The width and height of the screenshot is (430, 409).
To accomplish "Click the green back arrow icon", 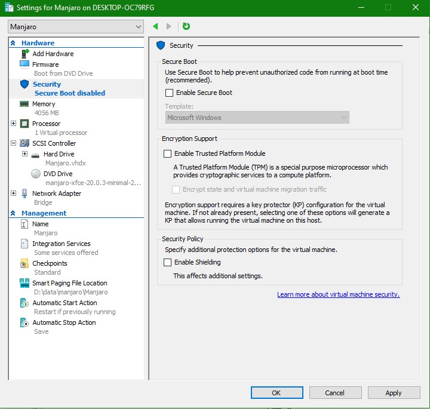I will pos(156,26).
